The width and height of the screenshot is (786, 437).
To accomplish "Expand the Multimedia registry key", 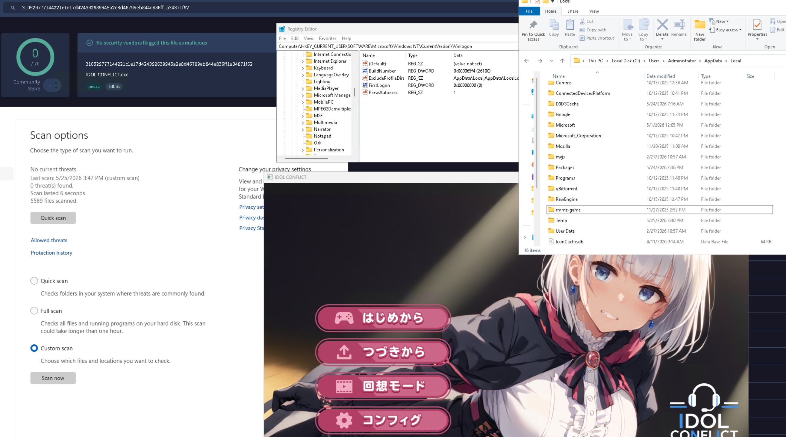I will (303, 123).
